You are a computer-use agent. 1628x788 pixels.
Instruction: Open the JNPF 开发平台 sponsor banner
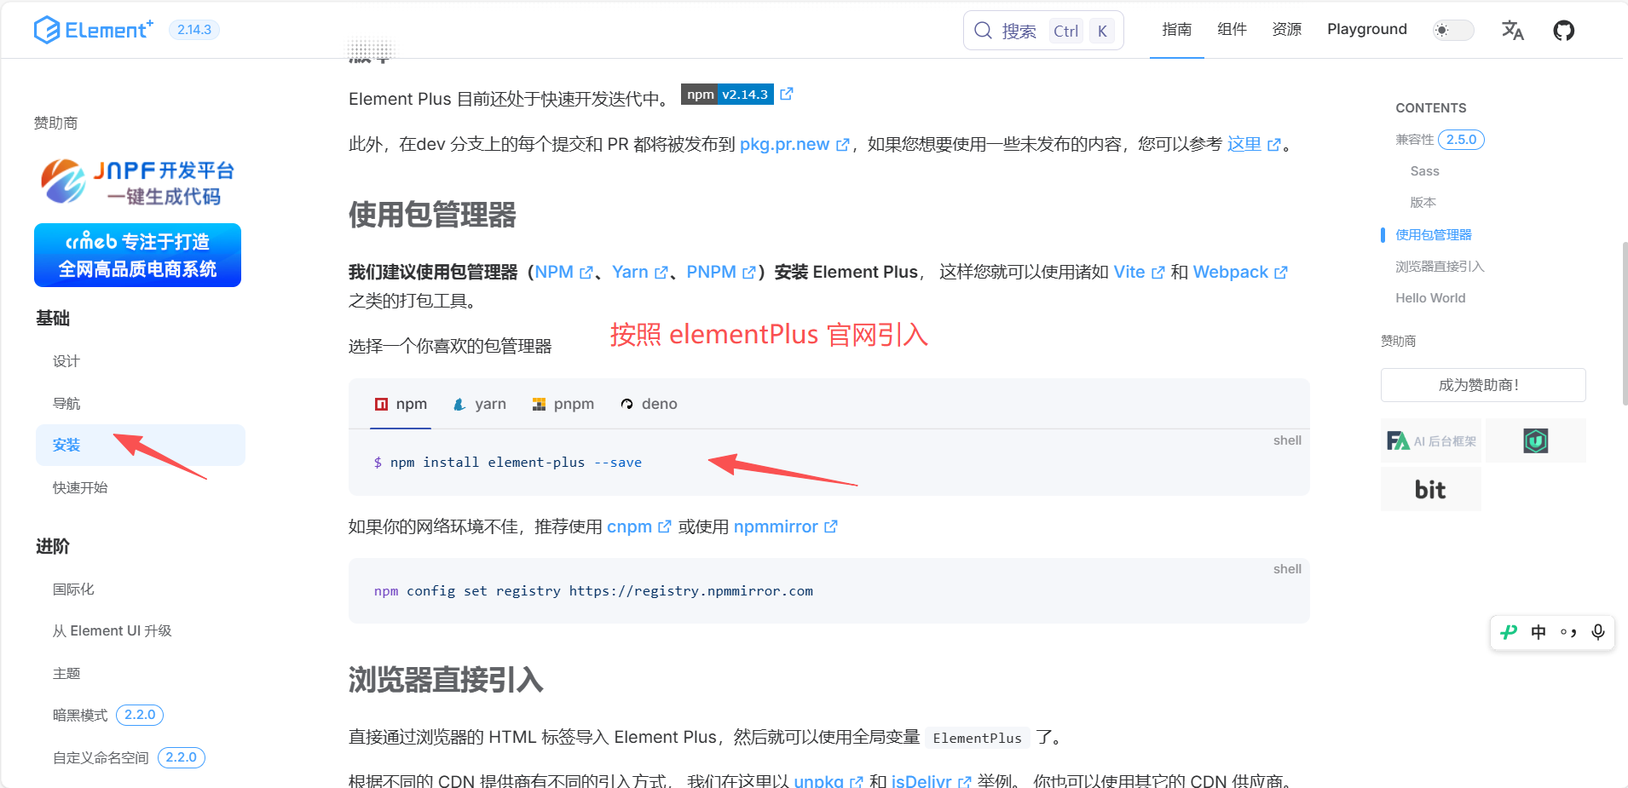[x=137, y=182]
